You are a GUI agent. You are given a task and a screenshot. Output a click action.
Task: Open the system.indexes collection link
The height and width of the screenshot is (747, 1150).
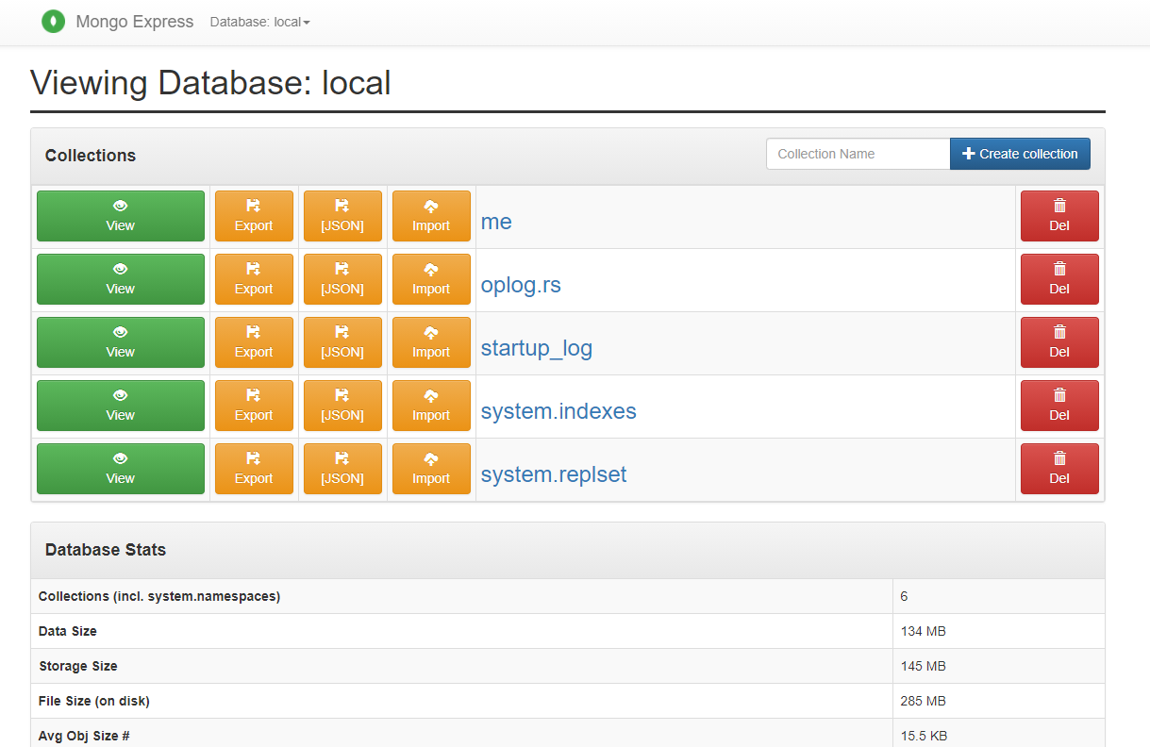[558, 411]
